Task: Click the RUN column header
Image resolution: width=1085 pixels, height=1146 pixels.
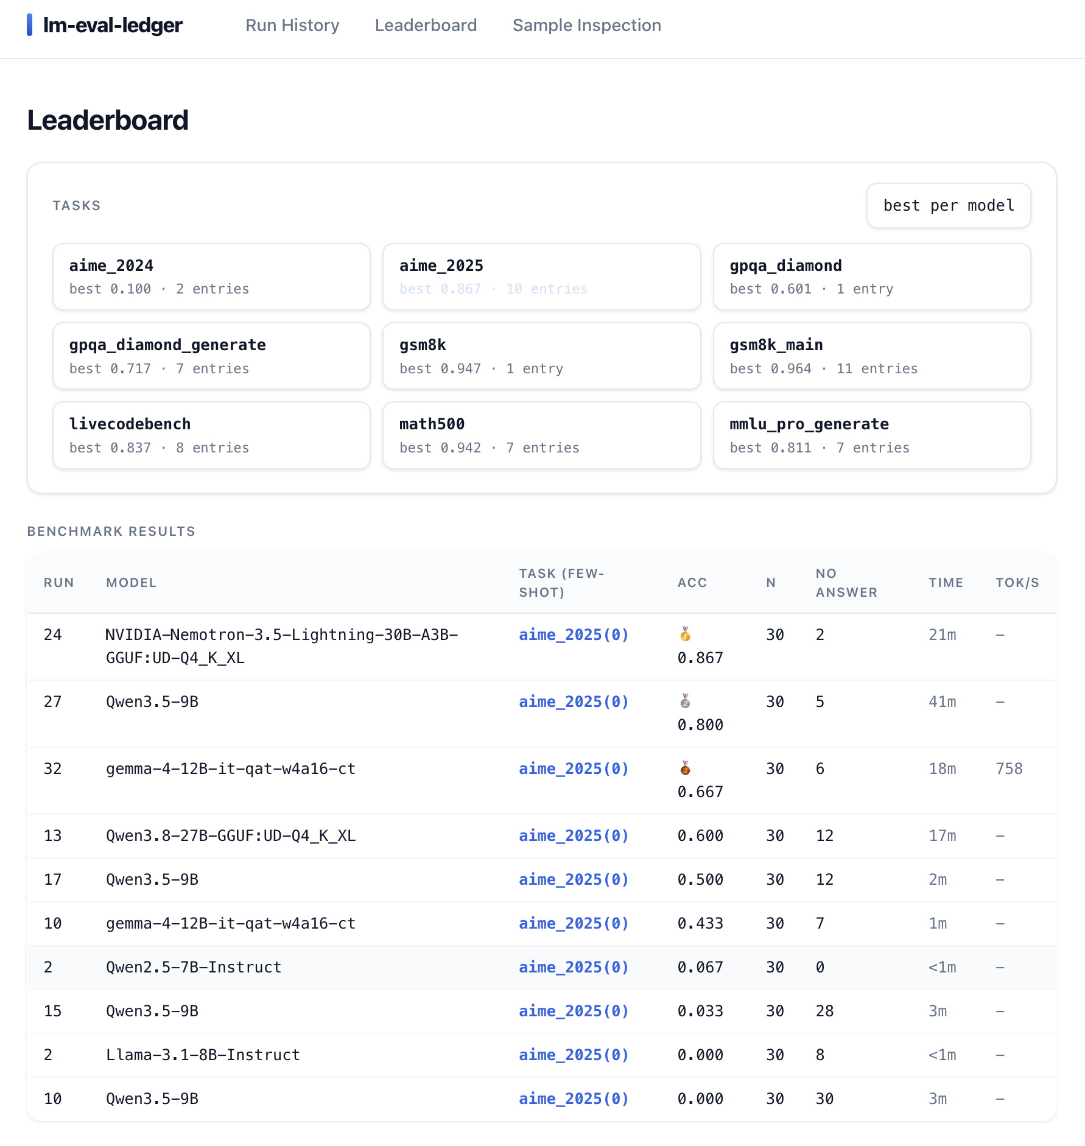Action: coord(59,583)
